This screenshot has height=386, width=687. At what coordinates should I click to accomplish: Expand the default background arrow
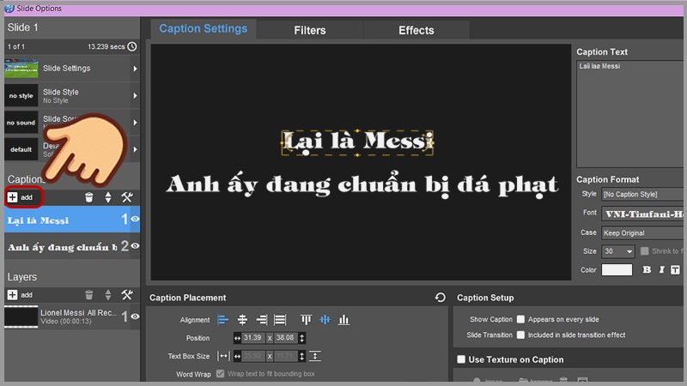click(x=135, y=149)
